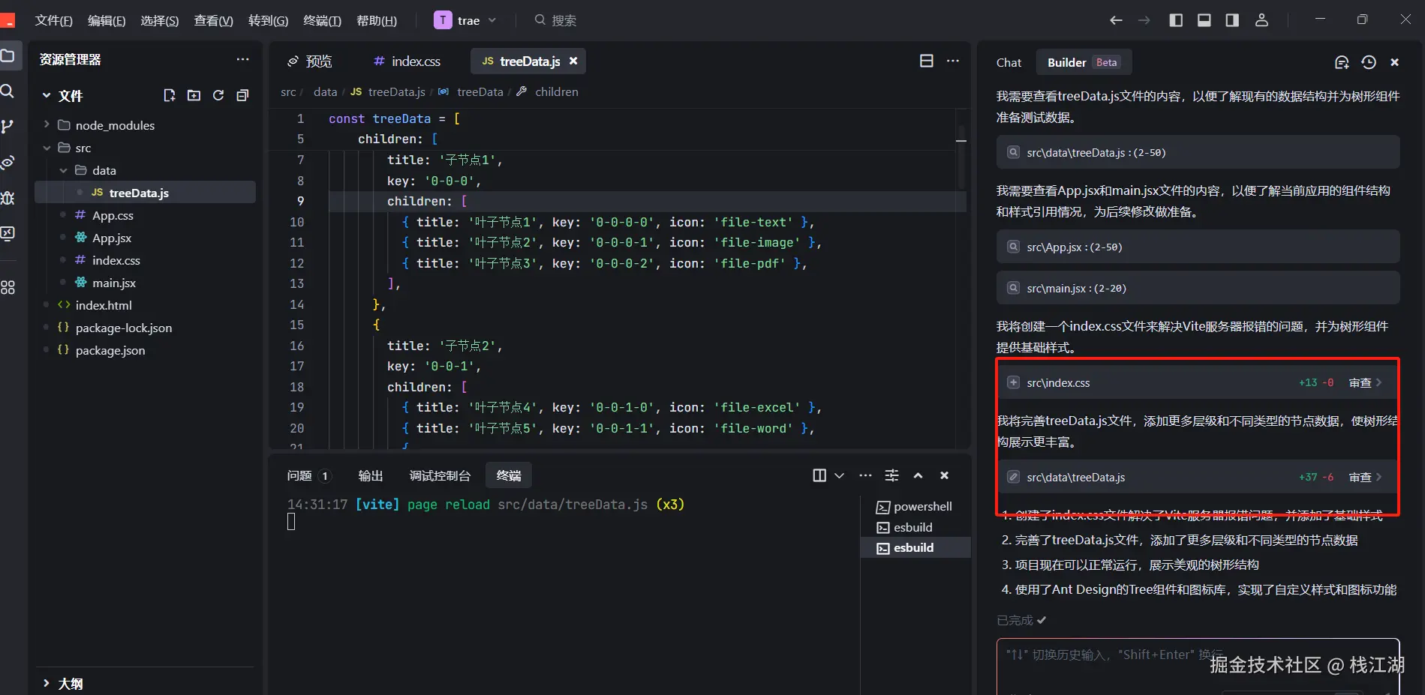This screenshot has height=695, width=1425.
Task: Open the Source Control view
Action: (8, 127)
